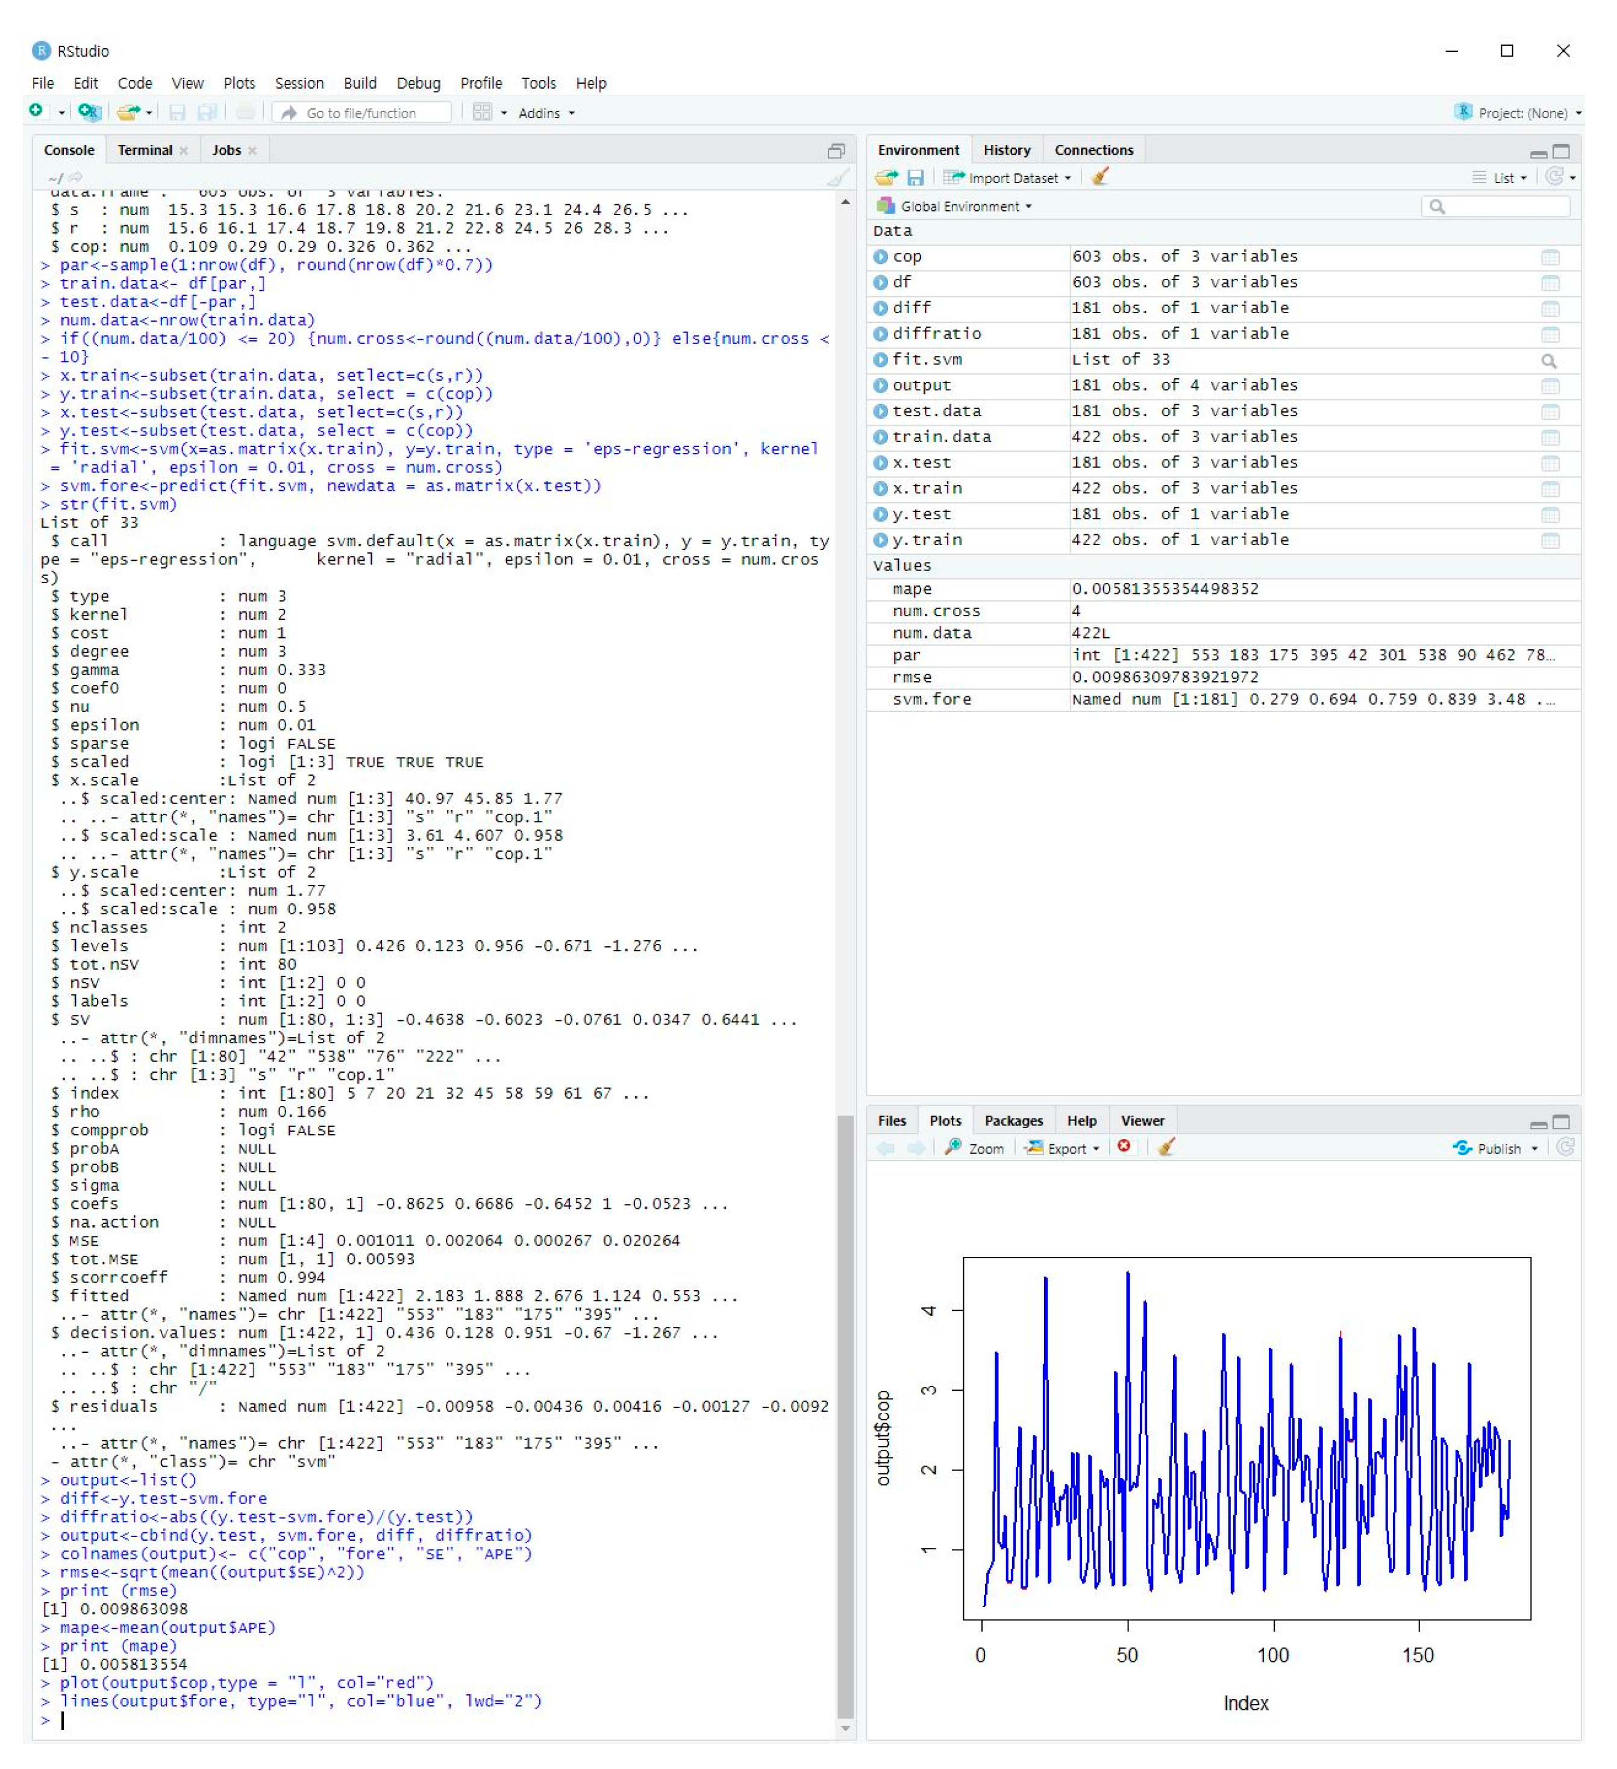Clear all plots using the broom icon
The width and height of the screenshot is (1617, 1769).
(x=1168, y=1148)
